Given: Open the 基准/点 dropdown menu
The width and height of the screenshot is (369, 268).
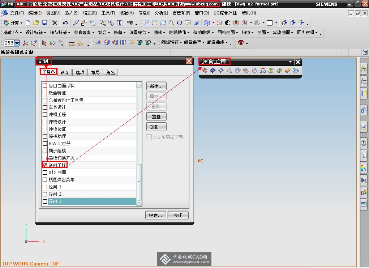Looking at the screenshot, I should (13, 33).
